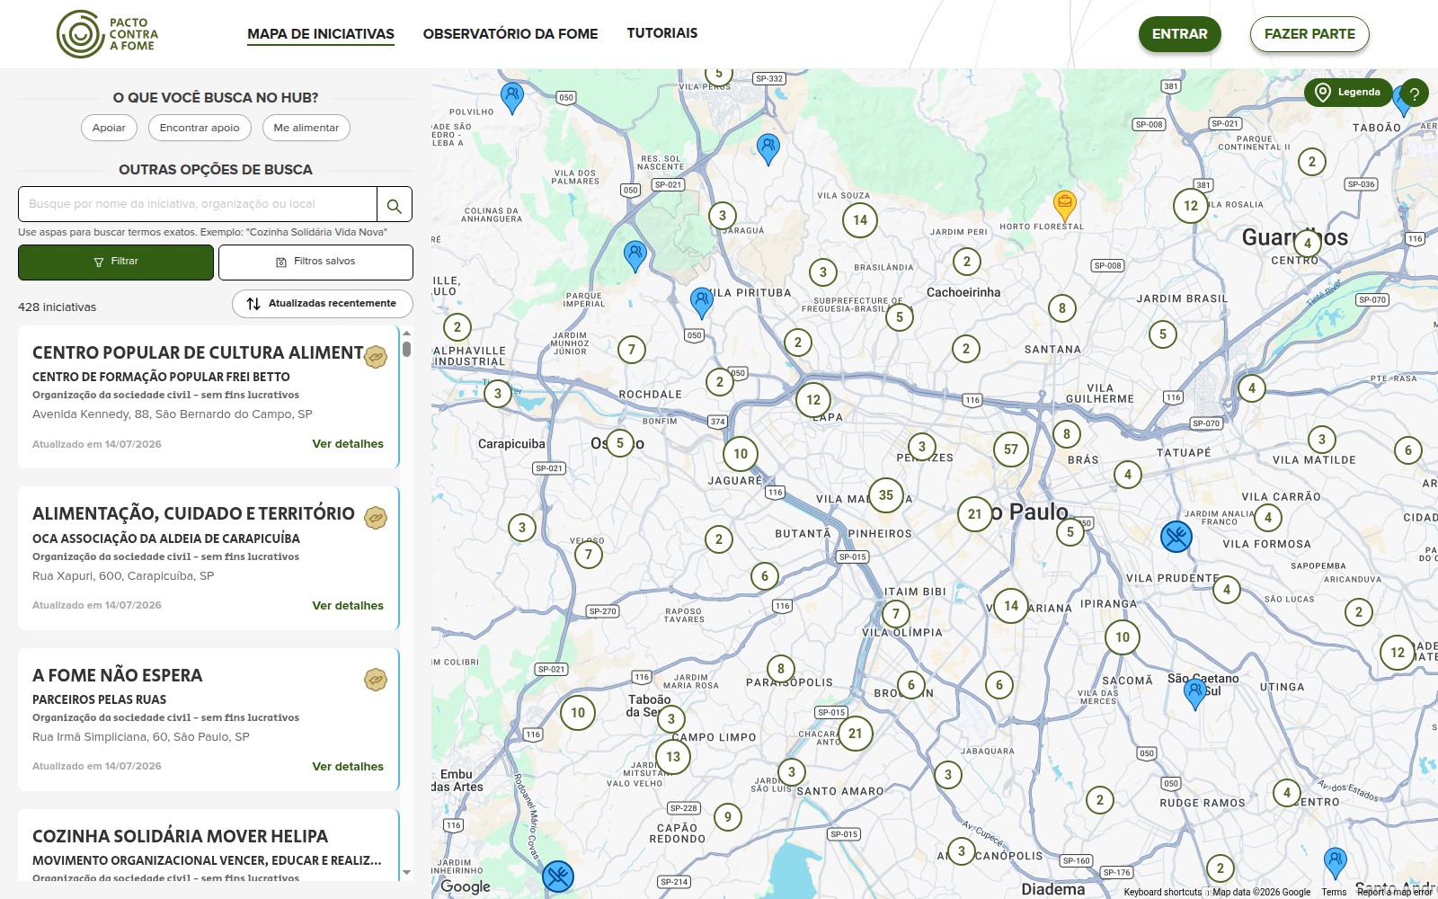Open the map help question mark icon
This screenshot has height=899, width=1438.
point(1414,93)
